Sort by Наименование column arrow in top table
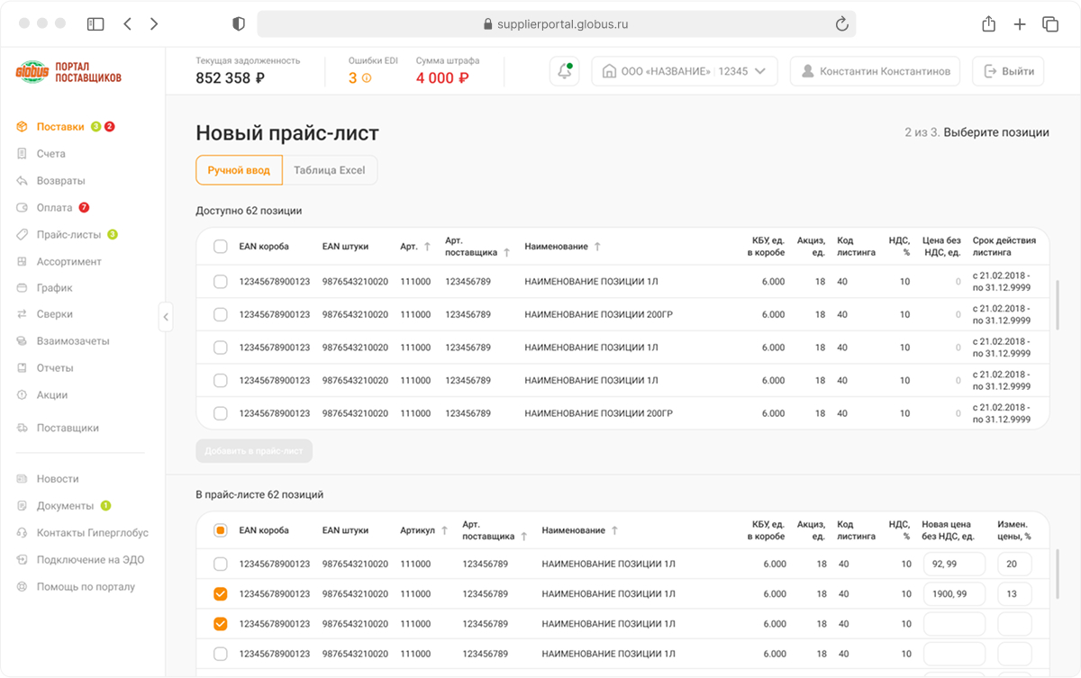Image resolution: width=1081 pixels, height=678 pixels. point(597,246)
